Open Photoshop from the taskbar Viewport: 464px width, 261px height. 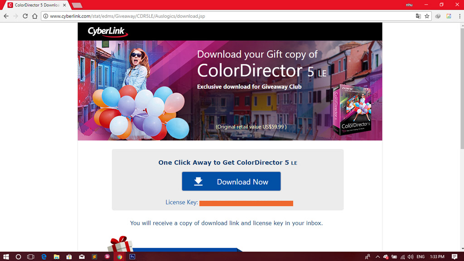click(x=132, y=256)
